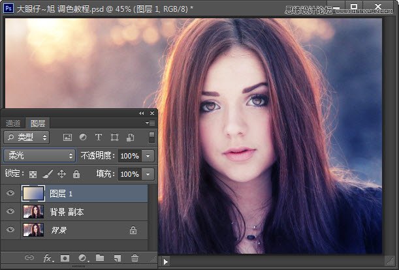
Task: Toggle the lock all padlock option
Action: [76, 174]
